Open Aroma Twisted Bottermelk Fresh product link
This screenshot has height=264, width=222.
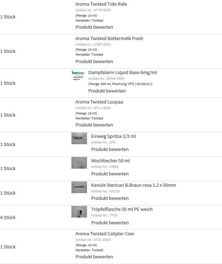tap(109, 38)
